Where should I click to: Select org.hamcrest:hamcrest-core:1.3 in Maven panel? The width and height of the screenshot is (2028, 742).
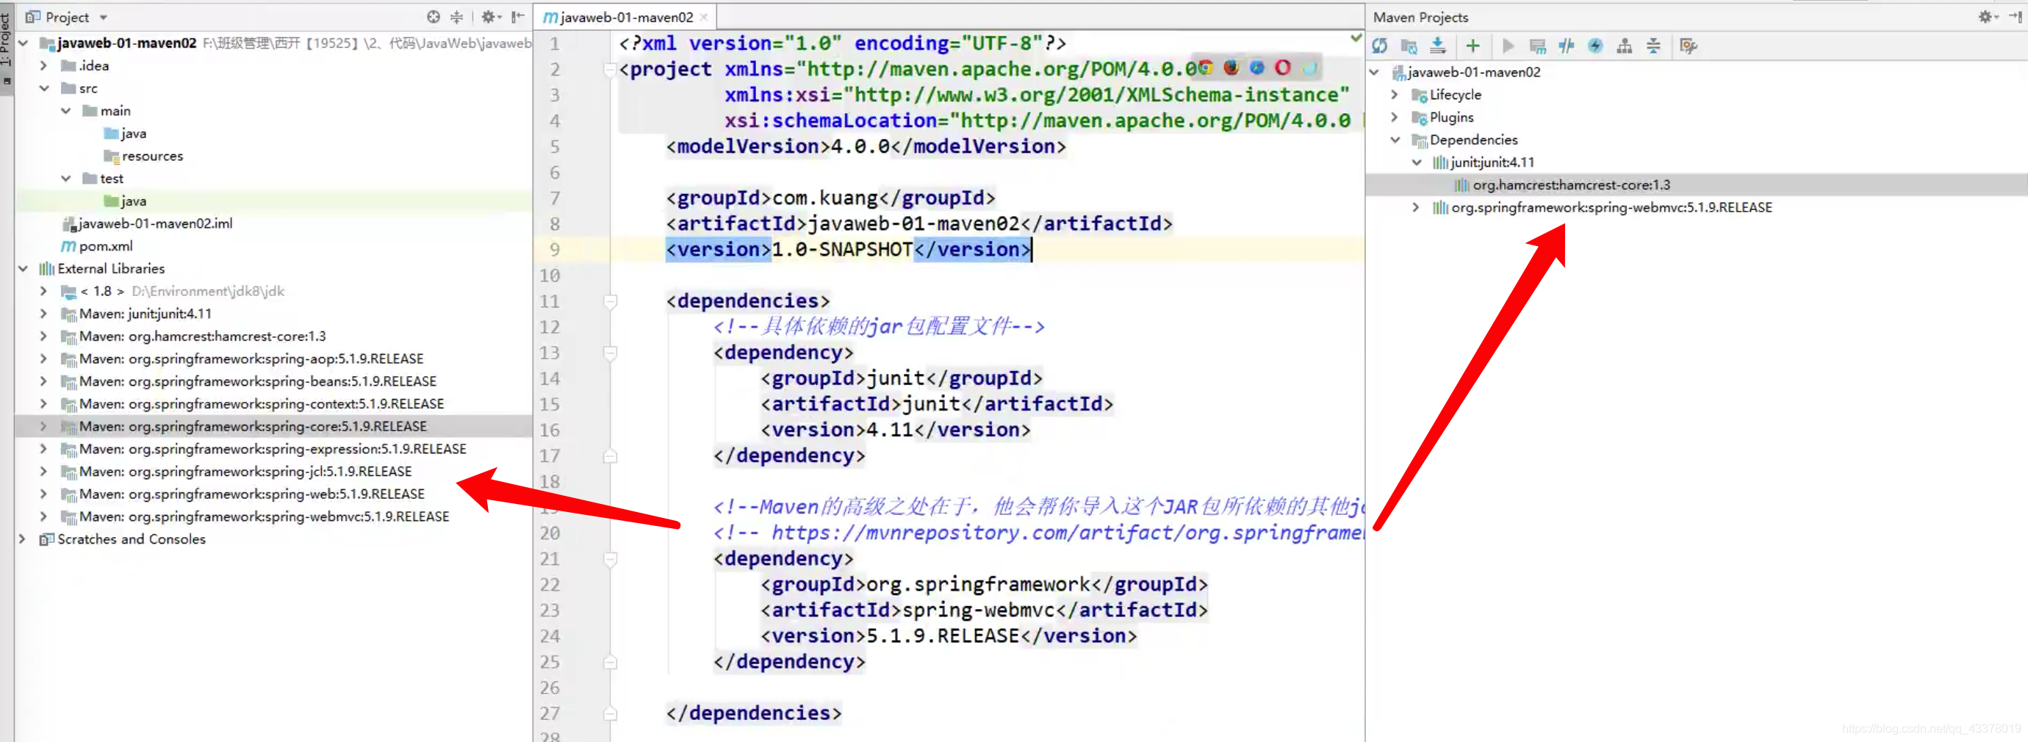(x=1562, y=185)
